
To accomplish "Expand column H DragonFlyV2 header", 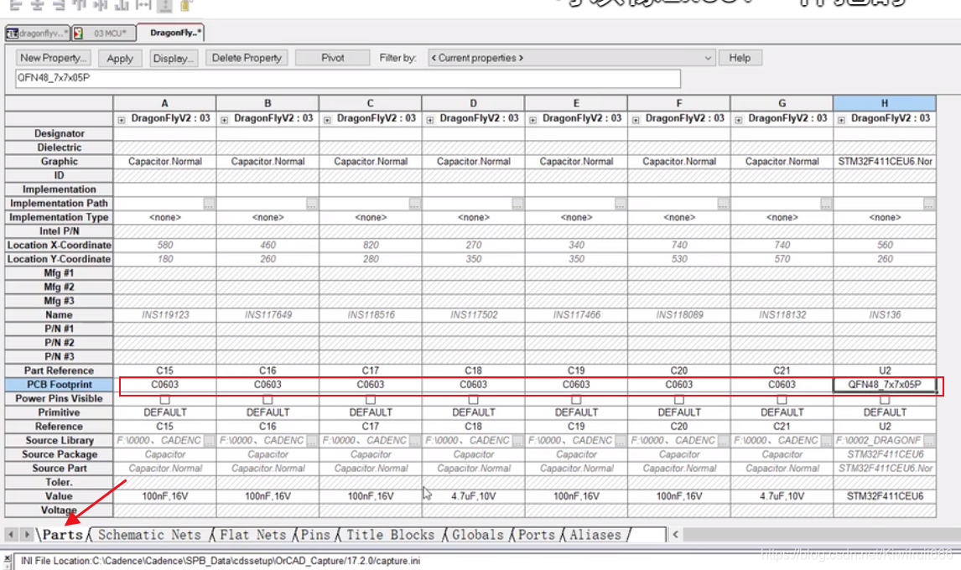I will [x=841, y=119].
